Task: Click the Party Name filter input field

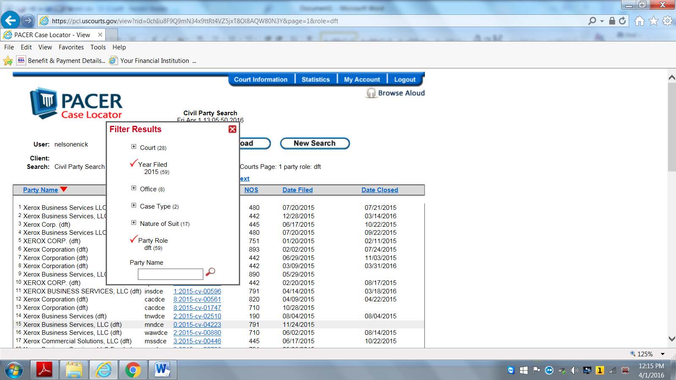Action: tap(170, 274)
